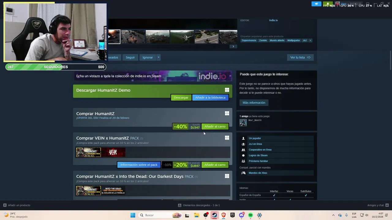Image resolution: width=392 pixels, height=220 pixels.
Task: Expand the dropdown arrow next to Ignorar
Action: click(158, 57)
